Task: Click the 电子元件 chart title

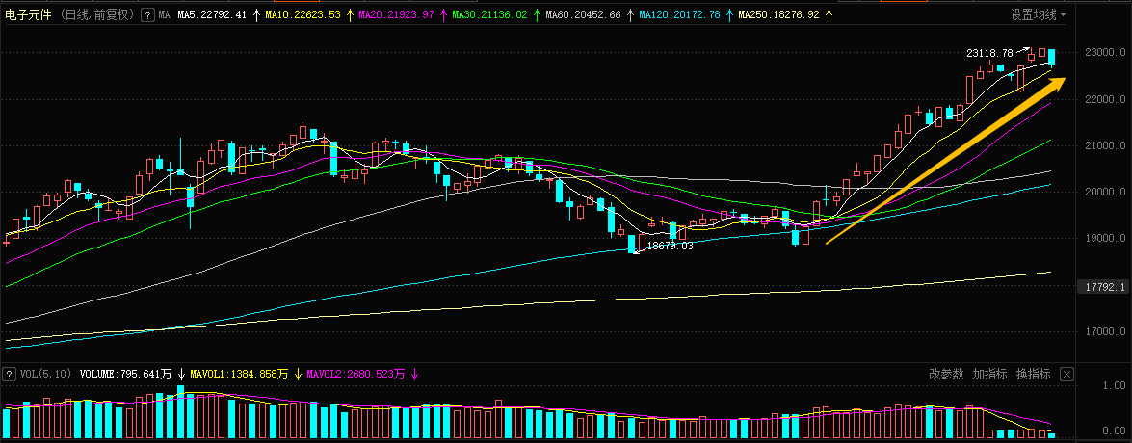Action: click(x=28, y=15)
